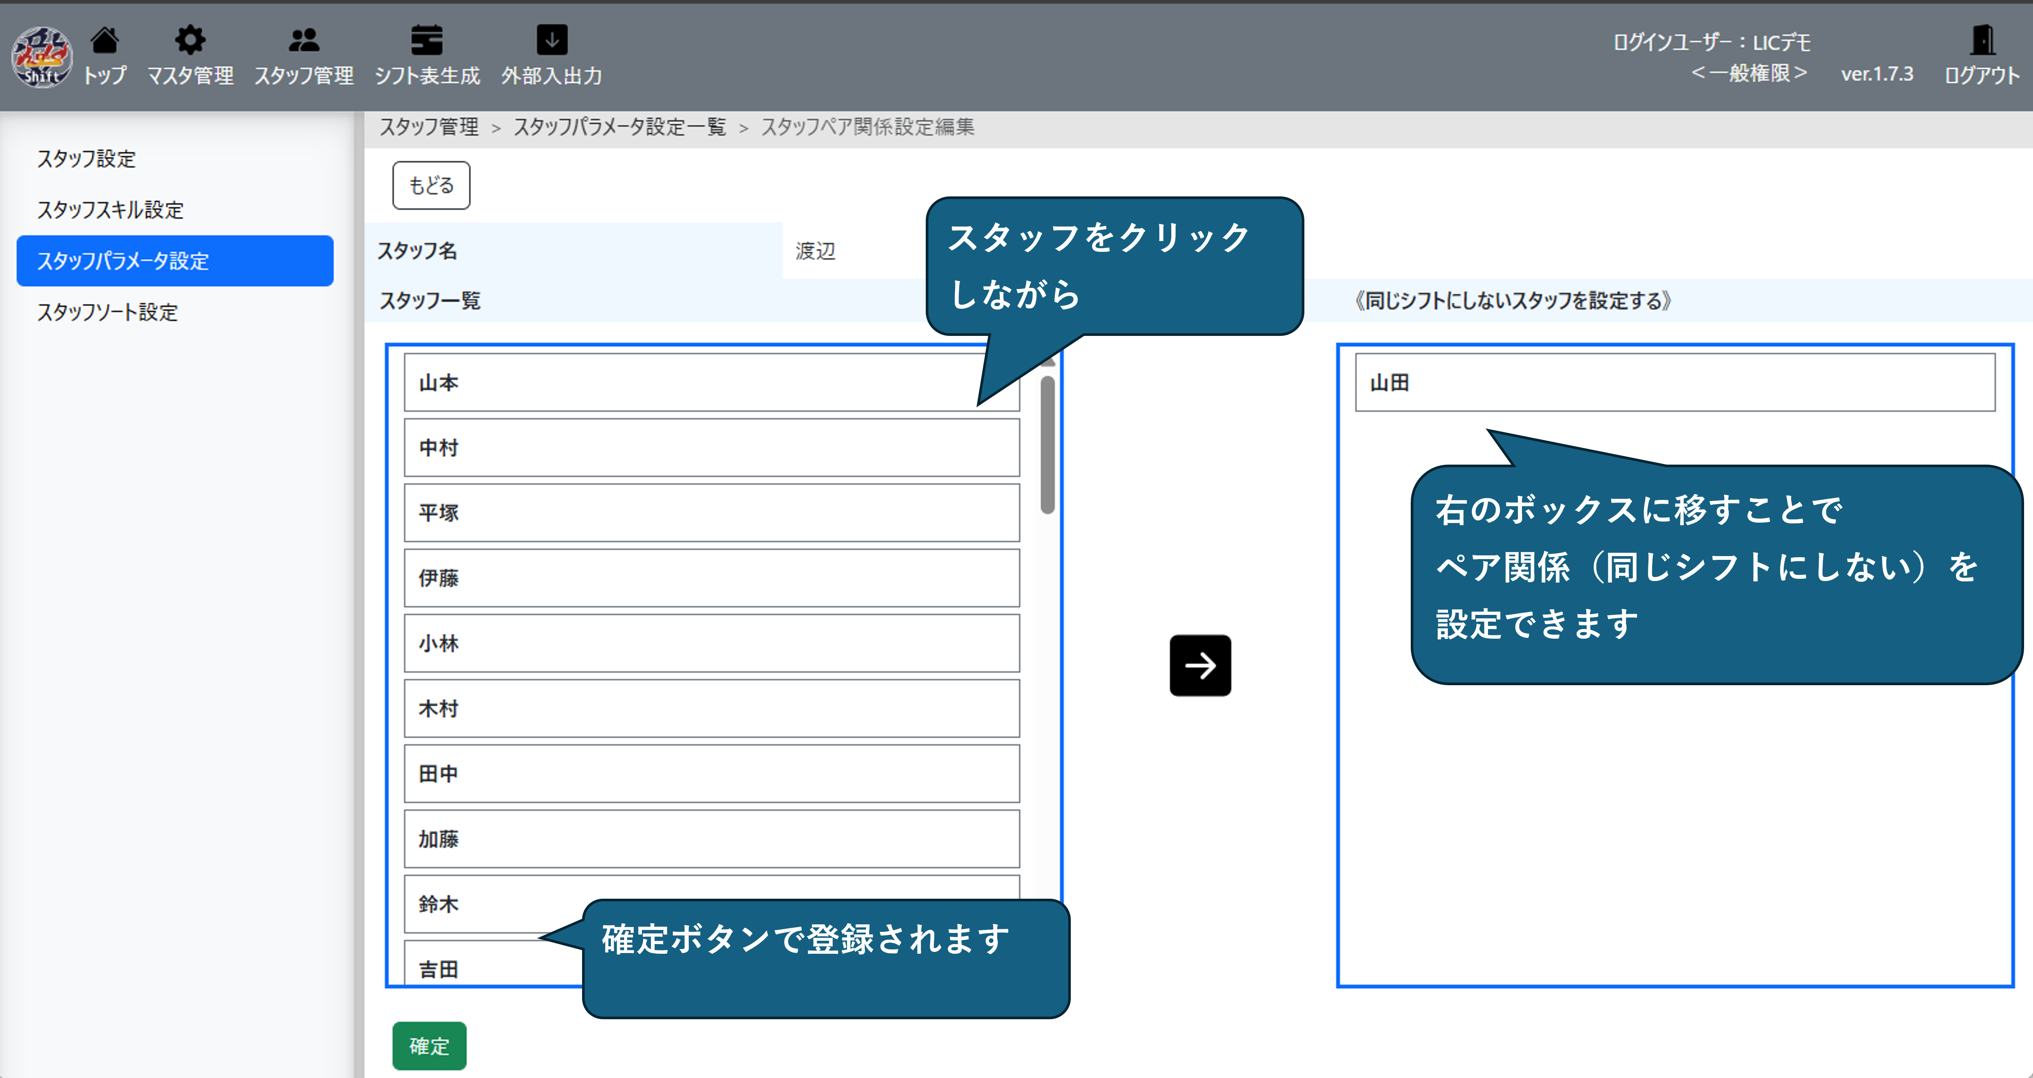The width and height of the screenshot is (2033, 1078).
Task: Open the 外部入出力 download icon
Action: tap(552, 40)
